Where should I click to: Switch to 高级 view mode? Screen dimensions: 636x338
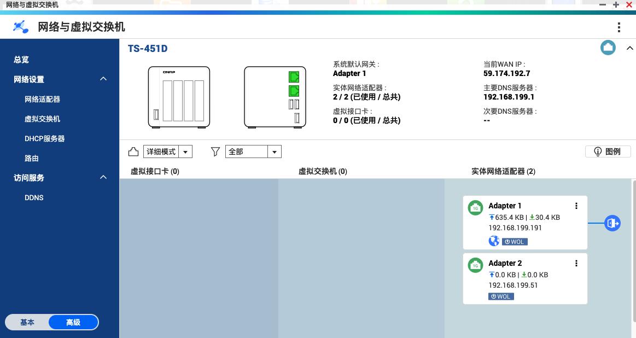pos(73,322)
